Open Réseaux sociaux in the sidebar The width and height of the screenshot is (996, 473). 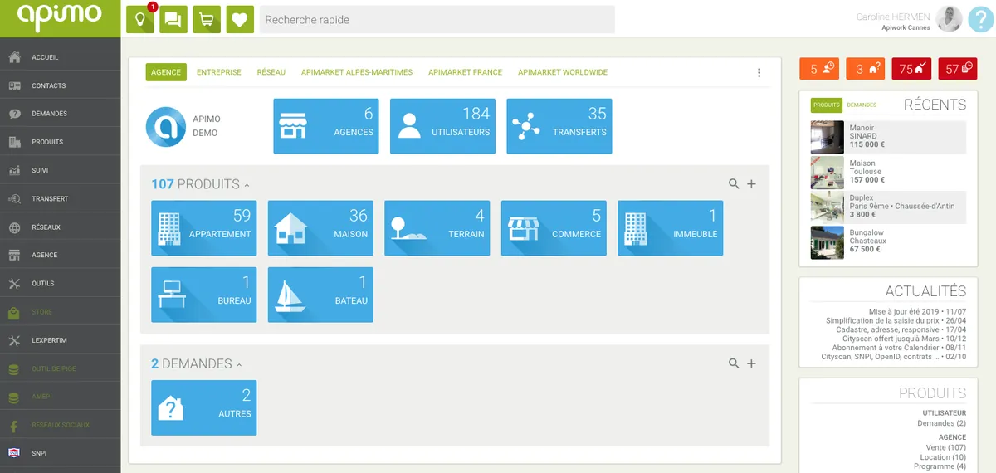pyautogui.click(x=60, y=425)
